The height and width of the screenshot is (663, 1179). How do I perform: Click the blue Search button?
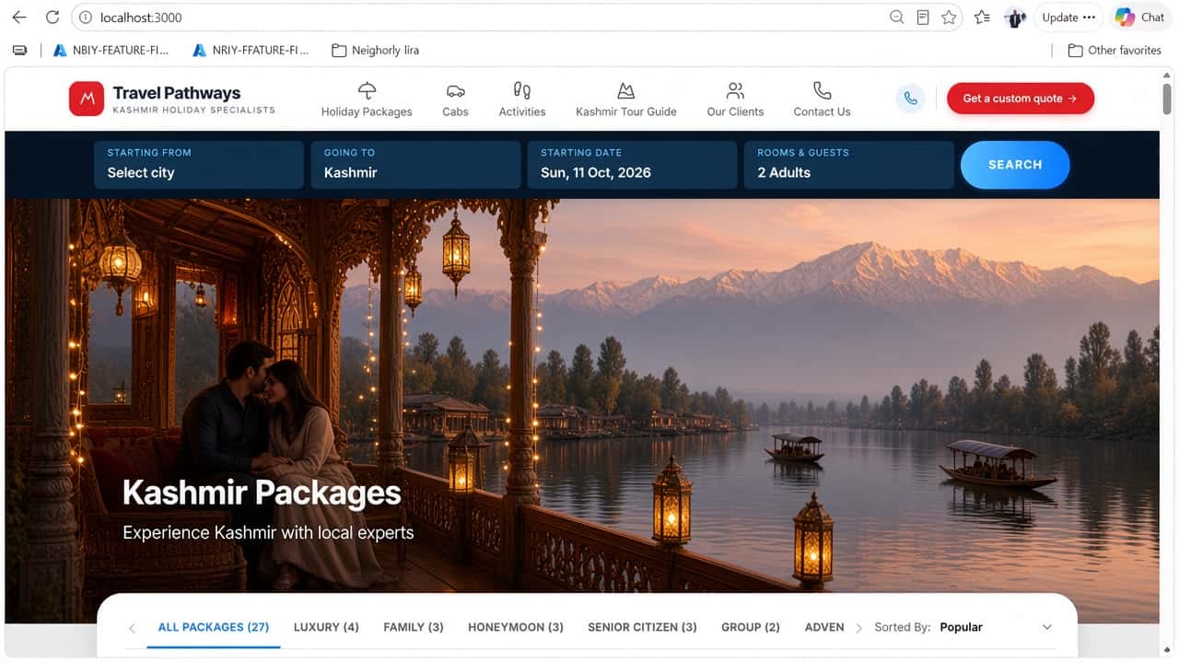1015,165
